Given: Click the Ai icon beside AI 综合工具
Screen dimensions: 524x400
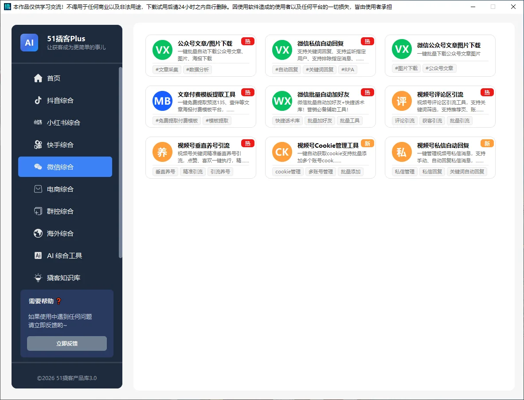Looking at the screenshot, I should (38, 255).
